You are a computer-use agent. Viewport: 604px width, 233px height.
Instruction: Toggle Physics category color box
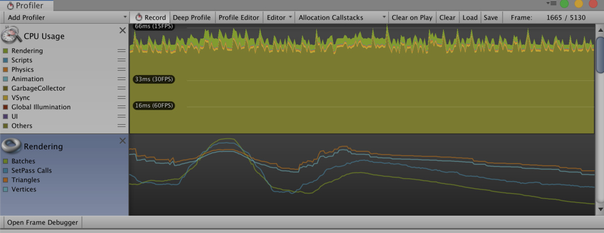pos(6,69)
